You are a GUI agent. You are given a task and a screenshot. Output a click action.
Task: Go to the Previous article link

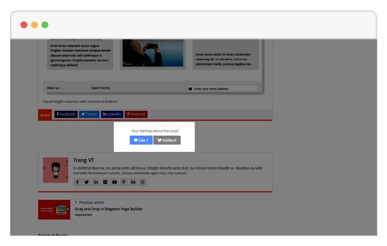pyautogui.click(x=91, y=202)
